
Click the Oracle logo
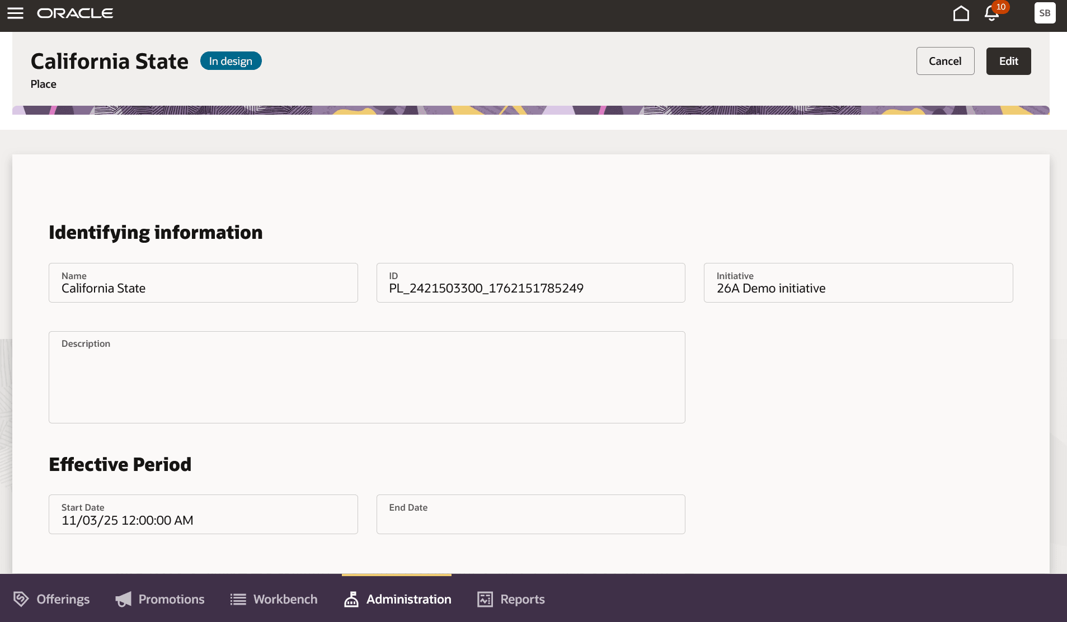tap(75, 13)
